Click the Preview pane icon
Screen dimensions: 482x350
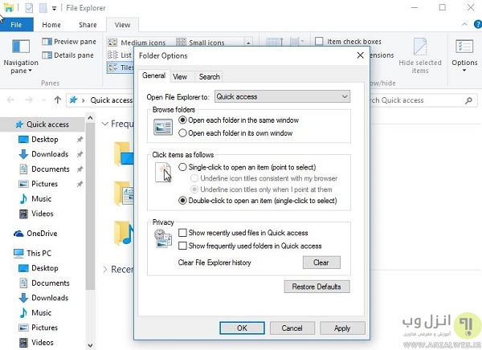(46, 42)
